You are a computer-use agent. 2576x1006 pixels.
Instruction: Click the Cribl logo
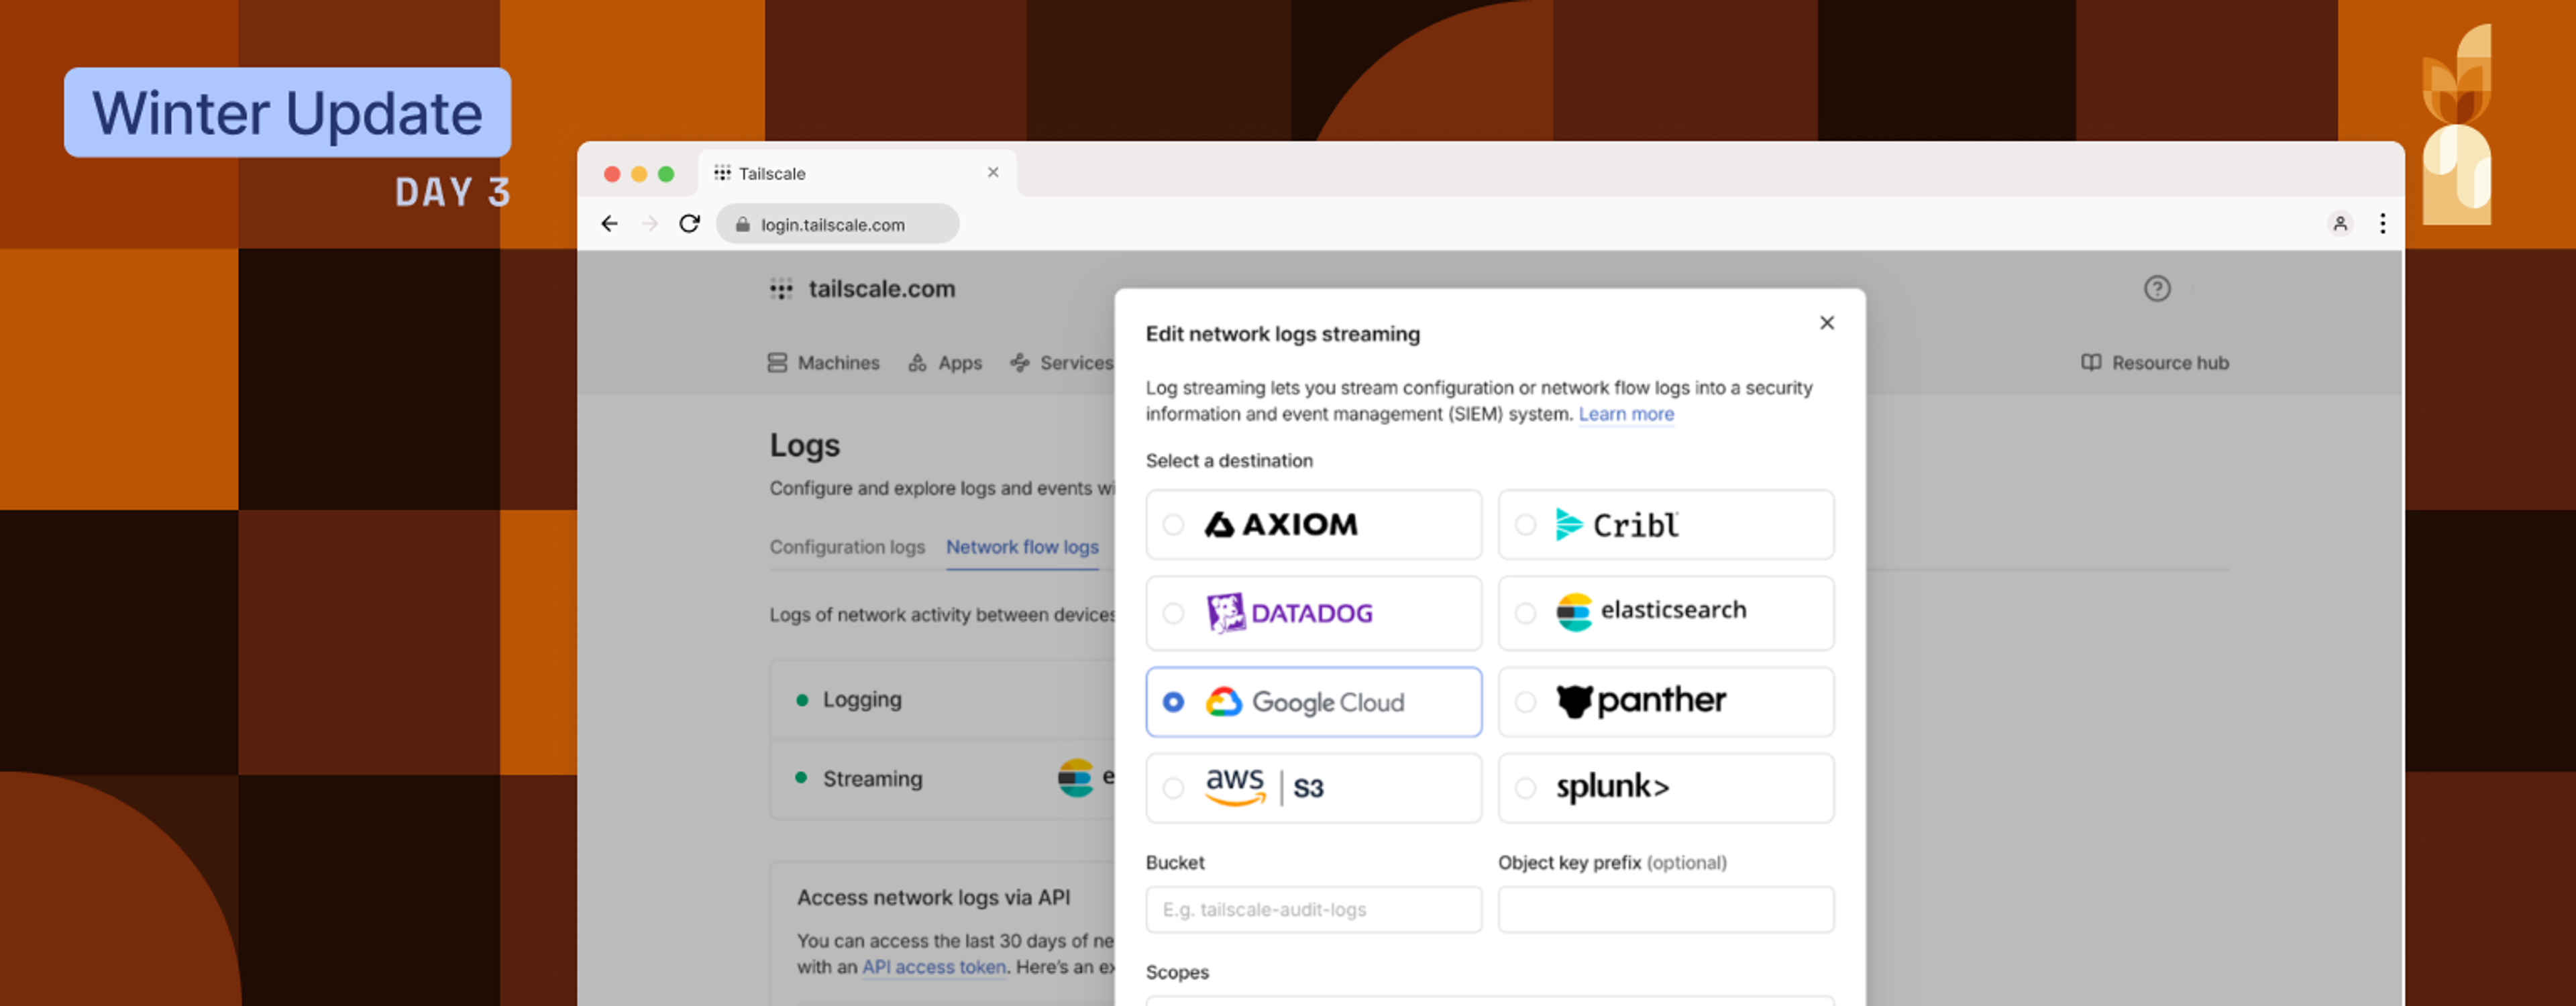[1617, 524]
